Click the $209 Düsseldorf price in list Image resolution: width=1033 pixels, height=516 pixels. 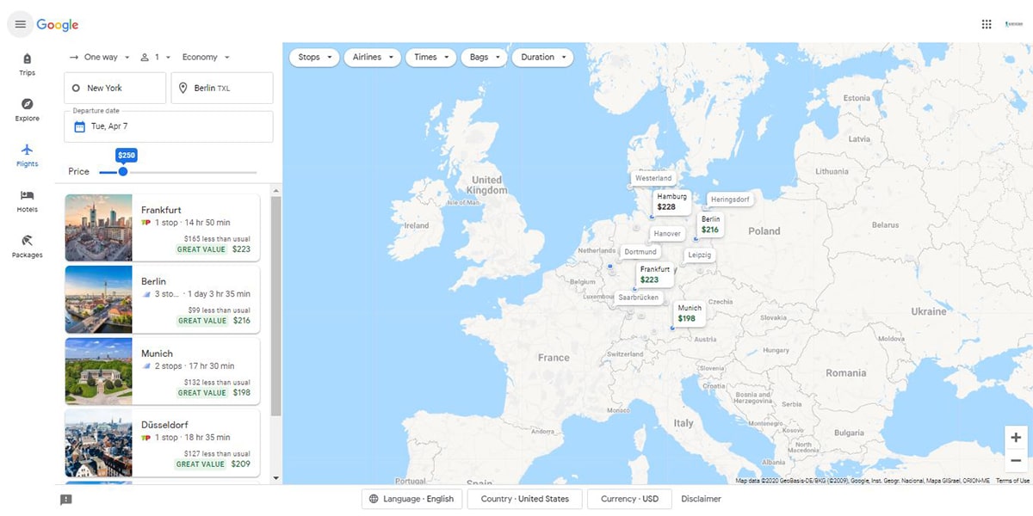coord(241,464)
